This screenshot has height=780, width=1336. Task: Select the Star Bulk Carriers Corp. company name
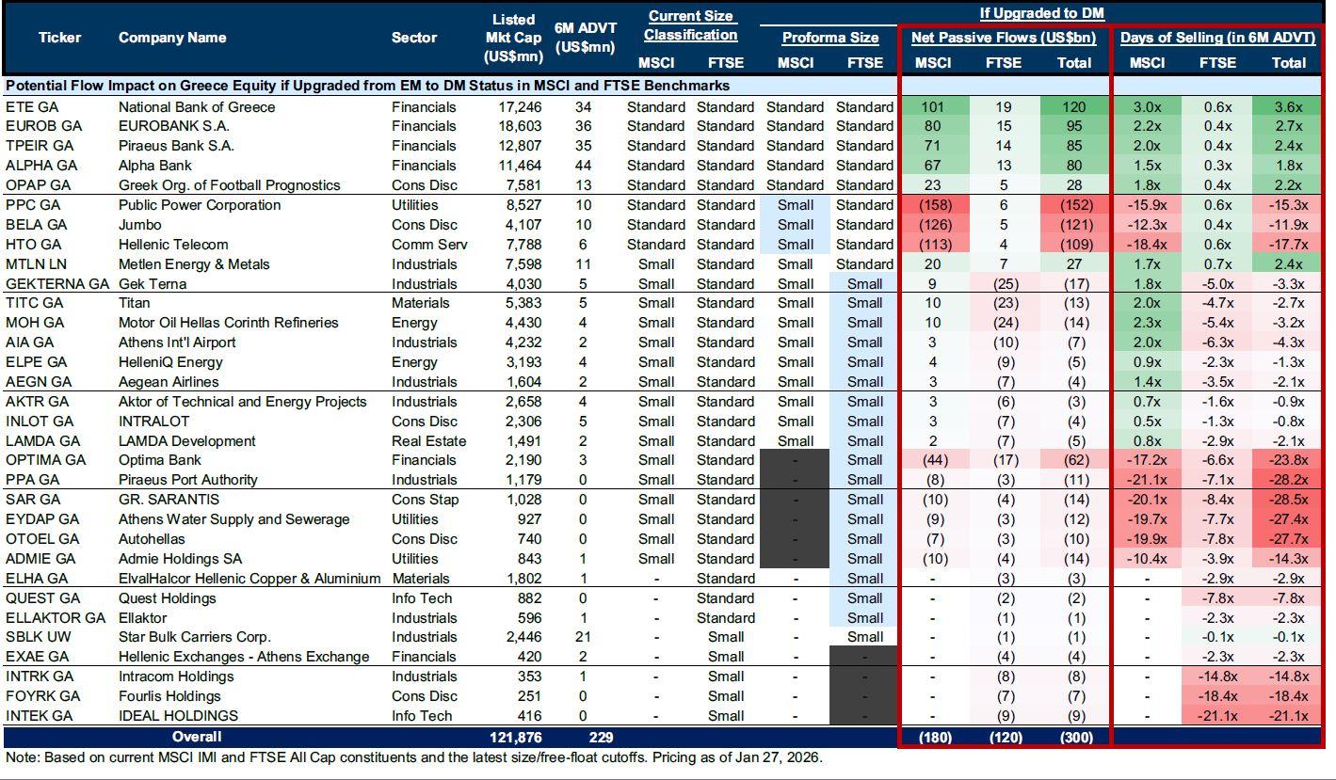[x=194, y=637]
